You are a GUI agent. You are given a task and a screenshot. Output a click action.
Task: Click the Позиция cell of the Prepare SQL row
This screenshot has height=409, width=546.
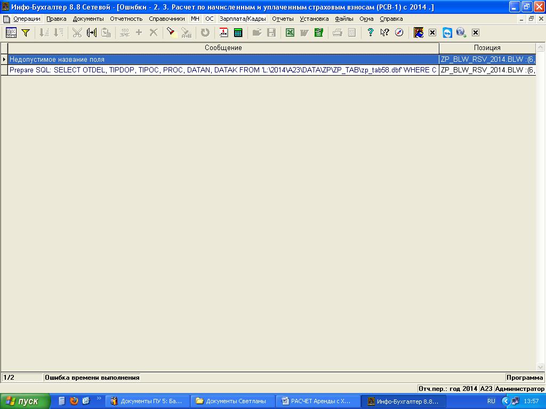pyautogui.click(x=487, y=70)
